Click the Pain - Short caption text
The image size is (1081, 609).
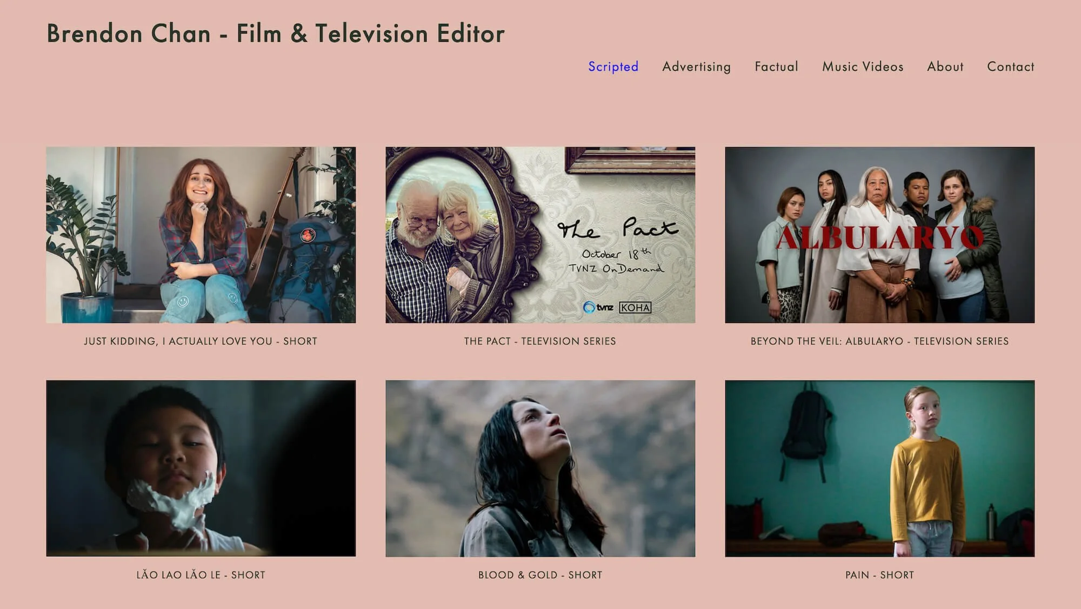coord(879,575)
